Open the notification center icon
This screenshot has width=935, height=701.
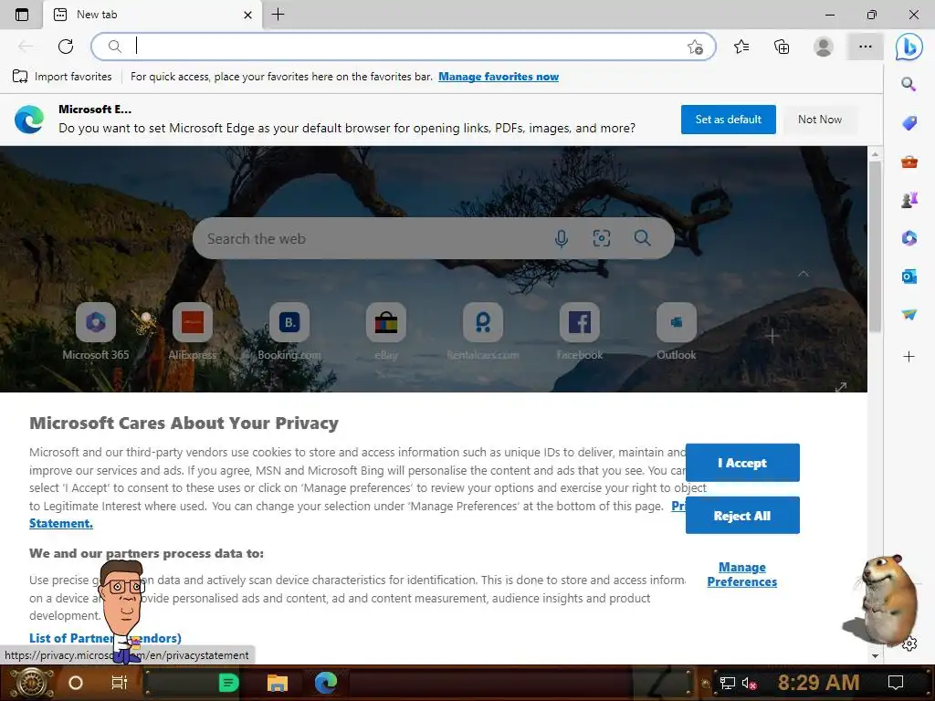tap(896, 683)
